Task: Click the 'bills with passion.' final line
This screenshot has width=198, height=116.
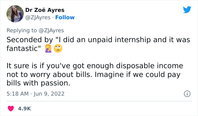Action: coord(38,84)
